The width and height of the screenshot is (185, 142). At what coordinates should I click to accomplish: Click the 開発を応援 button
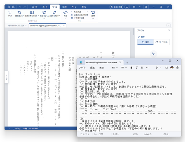click(x=116, y=7)
